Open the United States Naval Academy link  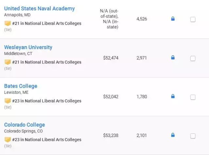(x=39, y=9)
